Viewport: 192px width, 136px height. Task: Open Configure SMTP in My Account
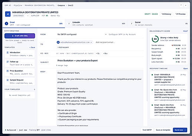pos(122,34)
